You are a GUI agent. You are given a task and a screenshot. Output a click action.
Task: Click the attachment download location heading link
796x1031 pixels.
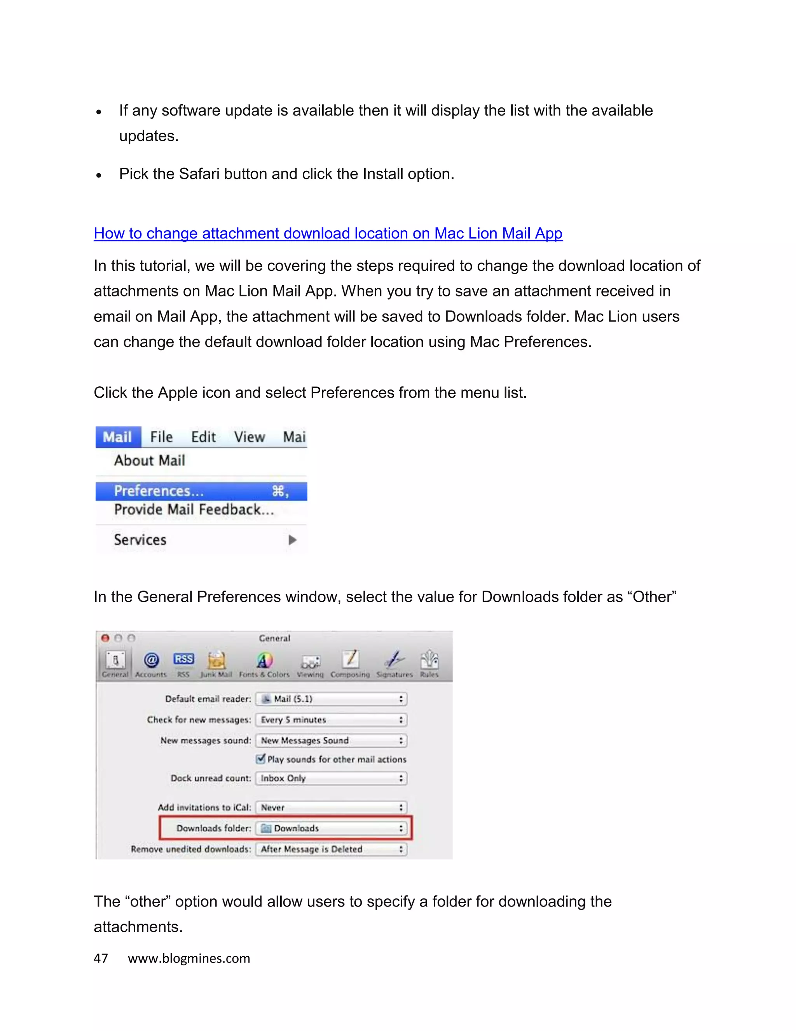coord(328,233)
